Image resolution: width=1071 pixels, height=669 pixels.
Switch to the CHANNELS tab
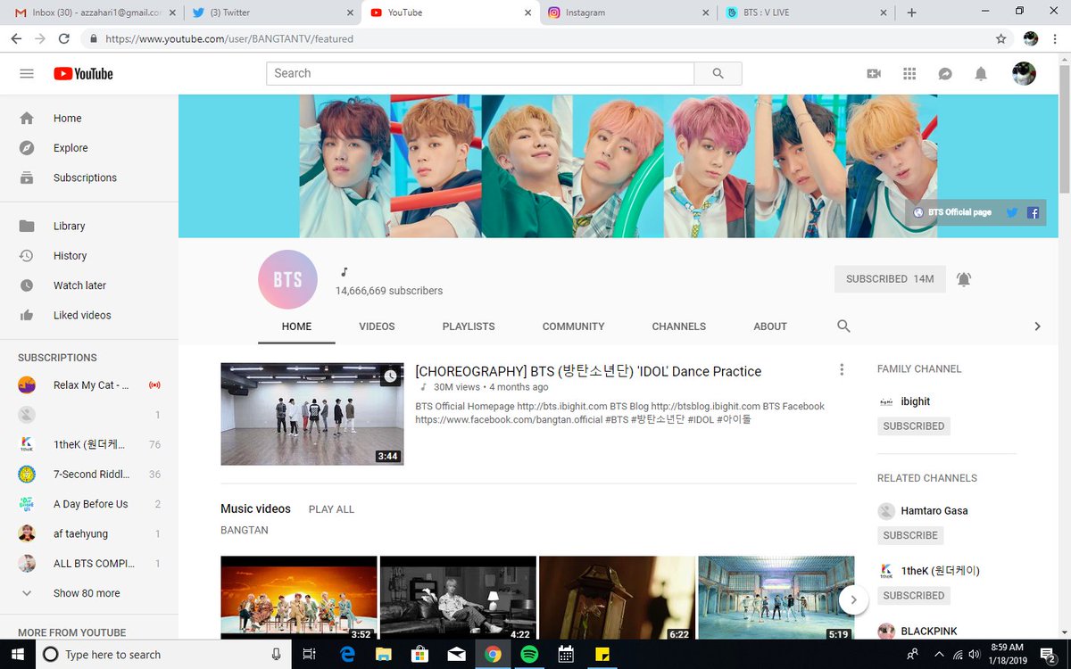[x=679, y=326]
